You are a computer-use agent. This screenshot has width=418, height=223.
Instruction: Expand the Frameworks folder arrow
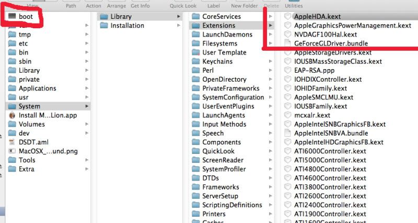270,187
